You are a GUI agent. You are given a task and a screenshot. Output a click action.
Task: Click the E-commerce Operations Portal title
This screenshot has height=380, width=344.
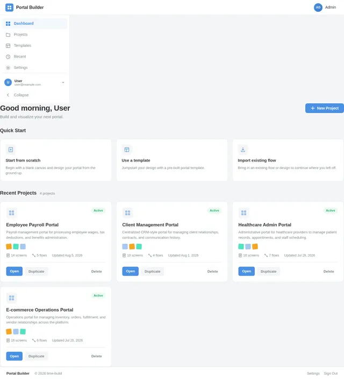(40, 310)
